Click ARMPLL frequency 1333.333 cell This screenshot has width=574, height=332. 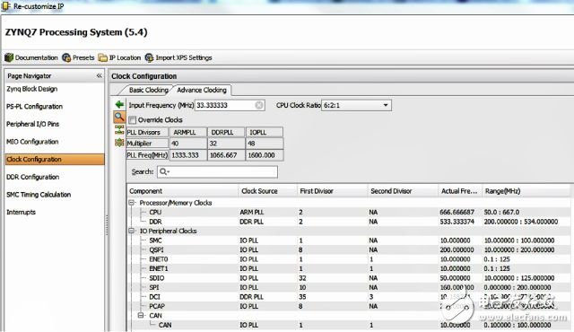[187, 155]
